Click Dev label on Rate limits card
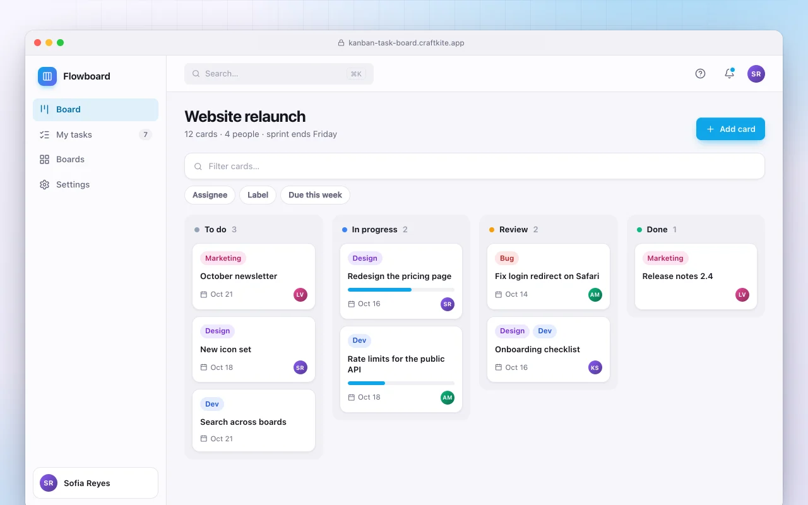Image resolution: width=808 pixels, height=505 pixels. (359, 340)
